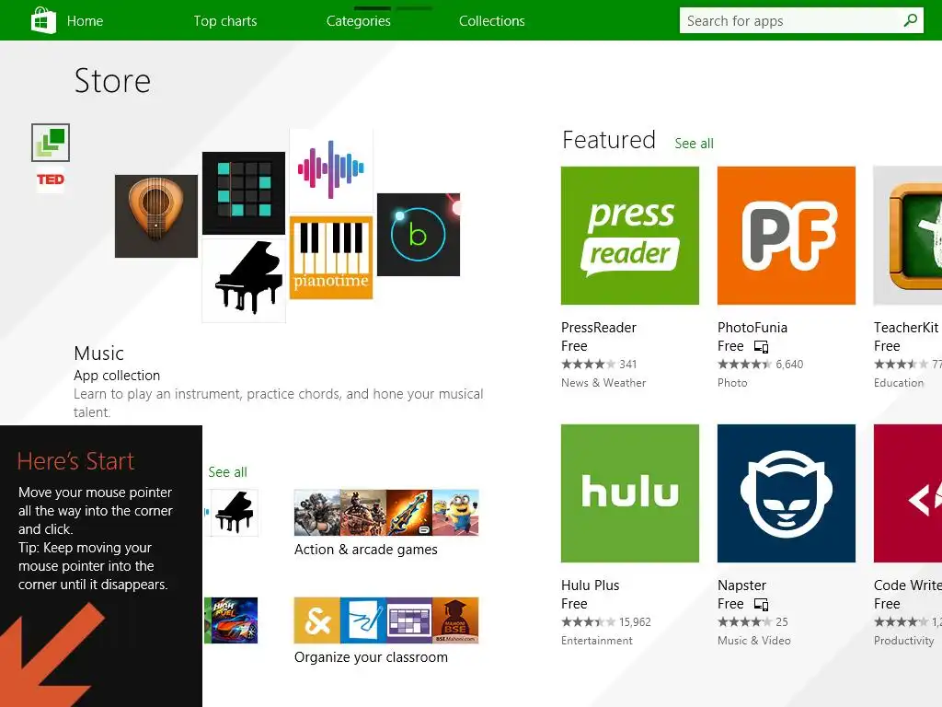
Task: Click the Music & Video category label
Action: click(754, 641)
